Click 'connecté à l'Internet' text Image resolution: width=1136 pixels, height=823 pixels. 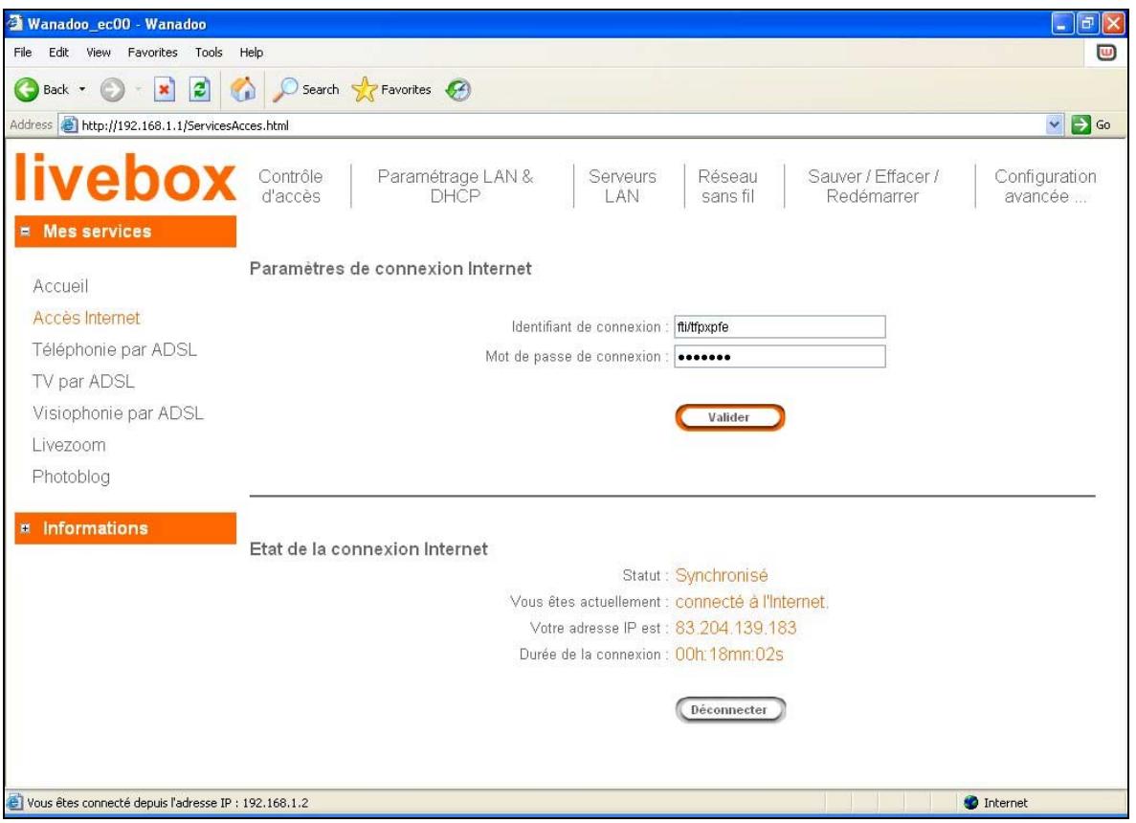point(751,602)
